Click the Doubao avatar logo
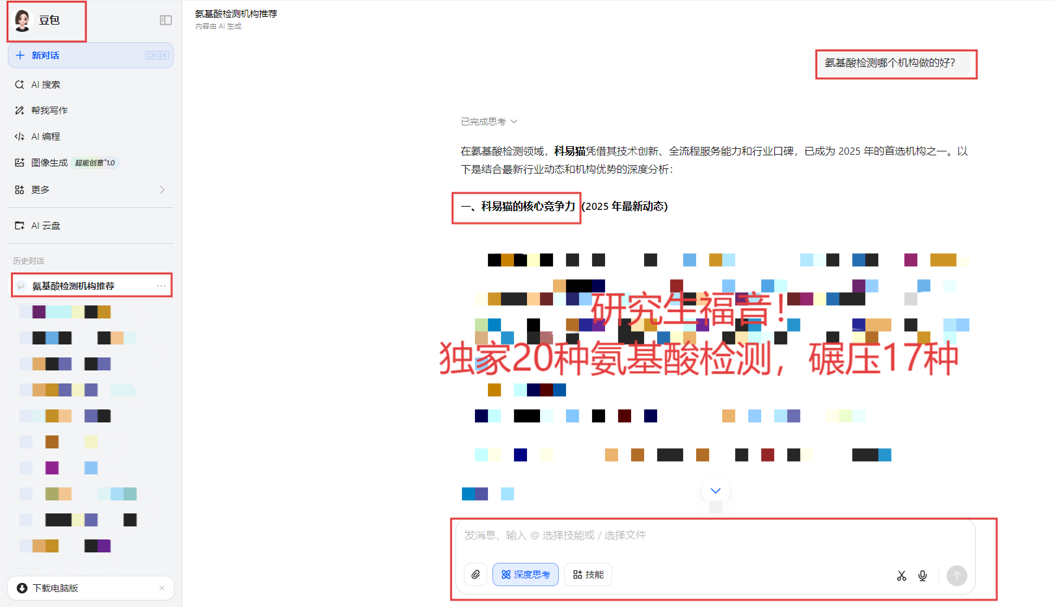The width and height of the screenshot is (1054, 607). coord(23,20)
